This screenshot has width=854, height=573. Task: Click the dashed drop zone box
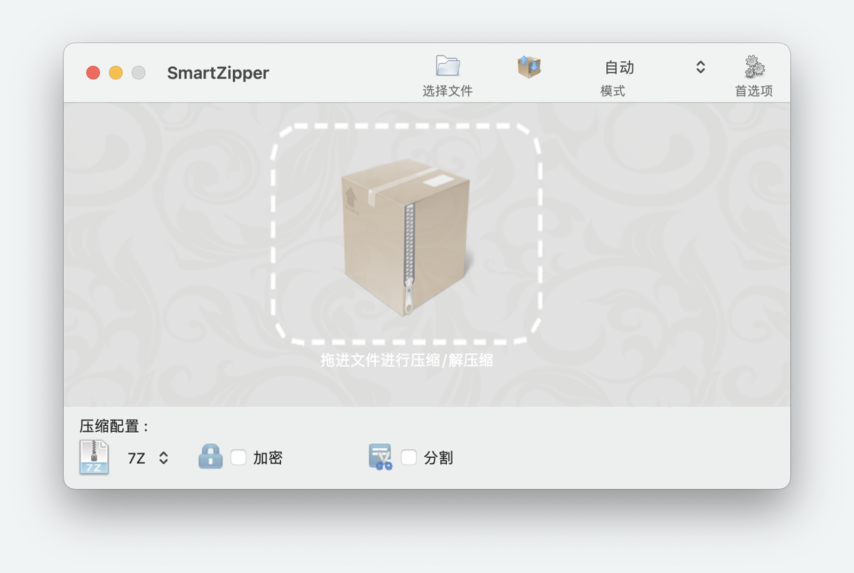click(x=406, y=235)
